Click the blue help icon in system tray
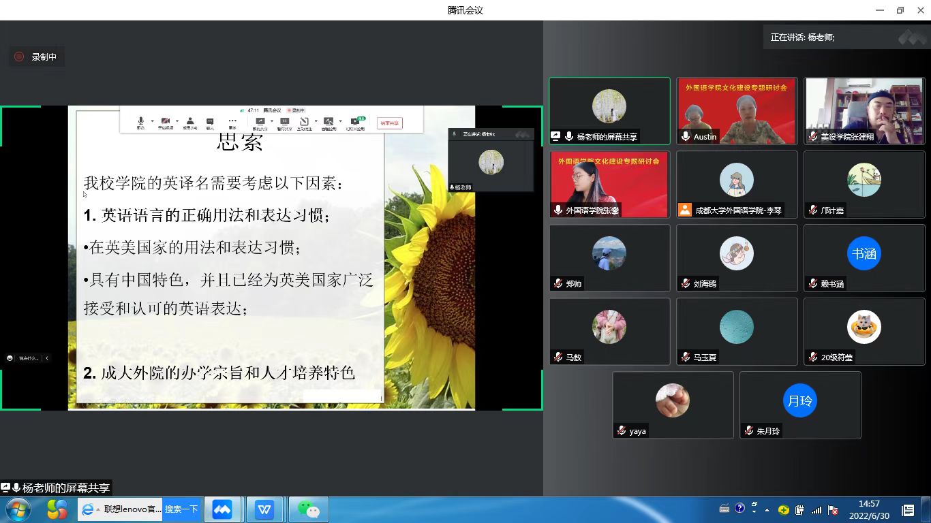 click(x=739, y=509)
